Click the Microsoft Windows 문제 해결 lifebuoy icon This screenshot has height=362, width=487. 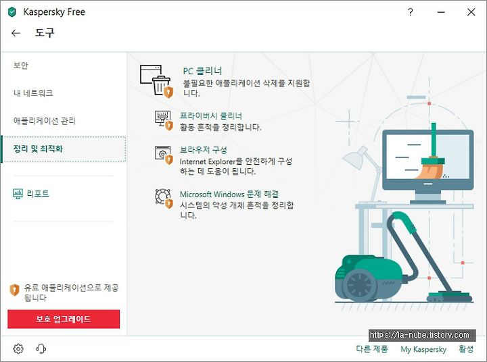pyautogui.click(x=164, y=199)
